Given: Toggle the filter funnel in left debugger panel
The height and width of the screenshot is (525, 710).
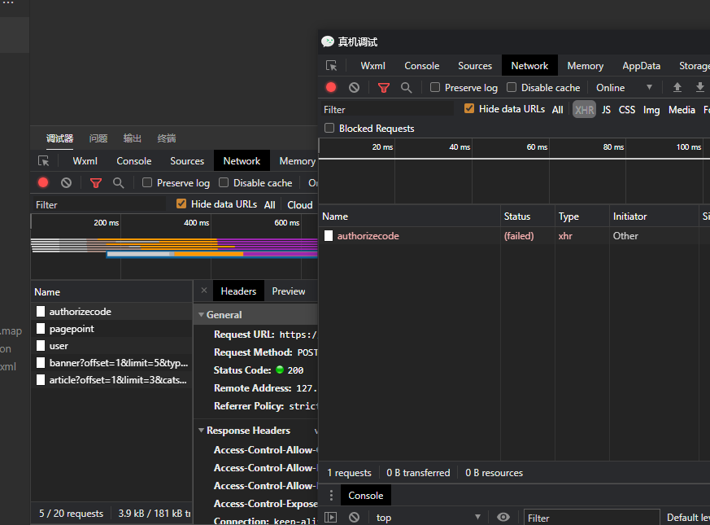Looking at the screenshot, I should click(x=95, y=182).
